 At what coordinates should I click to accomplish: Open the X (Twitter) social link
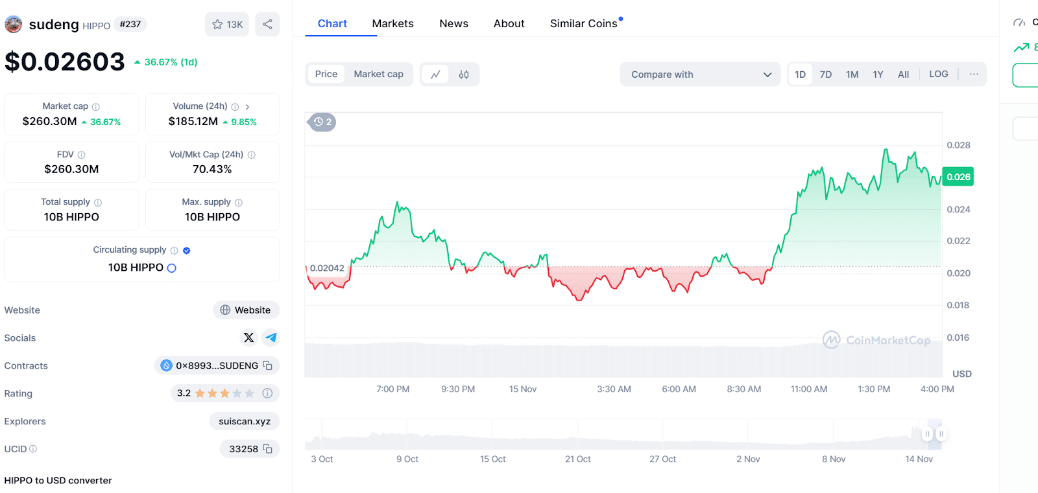coord(248,338)
